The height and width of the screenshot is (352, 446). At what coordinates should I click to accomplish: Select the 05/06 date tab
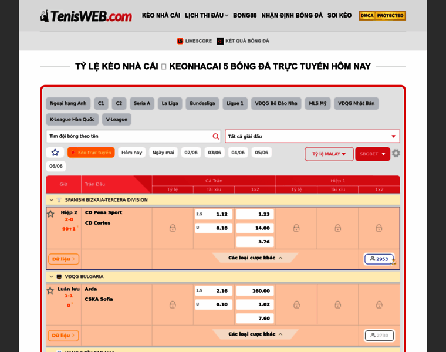(261, 153)
